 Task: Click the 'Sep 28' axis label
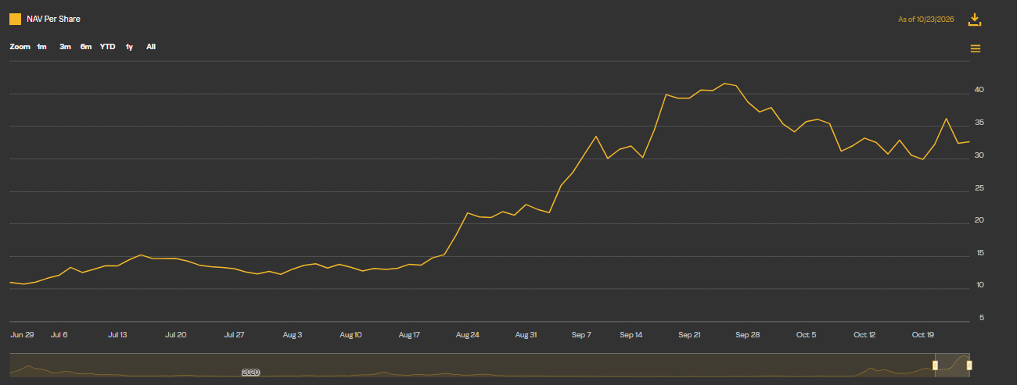[748, 334]
